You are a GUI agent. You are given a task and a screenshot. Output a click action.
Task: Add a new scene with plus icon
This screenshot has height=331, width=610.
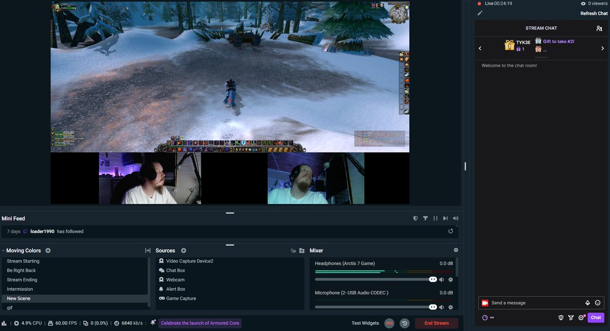click(x=48, y=251)
